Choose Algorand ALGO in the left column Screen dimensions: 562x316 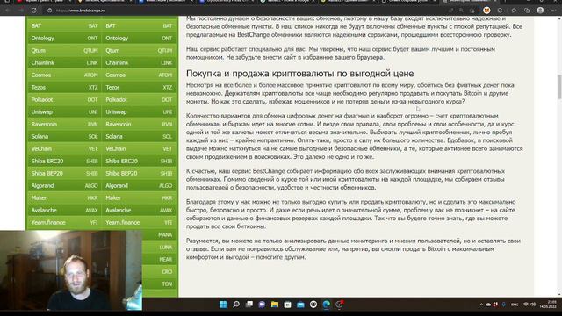(64, 185)
